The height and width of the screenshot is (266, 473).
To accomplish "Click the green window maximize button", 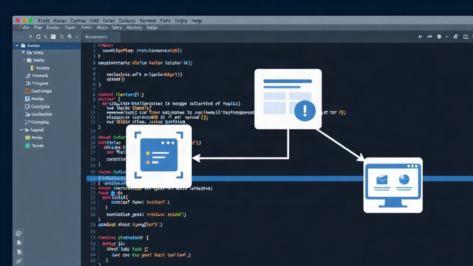I will pos(31,20).
